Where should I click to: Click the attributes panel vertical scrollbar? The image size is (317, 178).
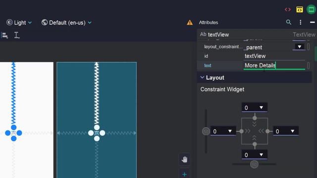(x=316, y=53)
